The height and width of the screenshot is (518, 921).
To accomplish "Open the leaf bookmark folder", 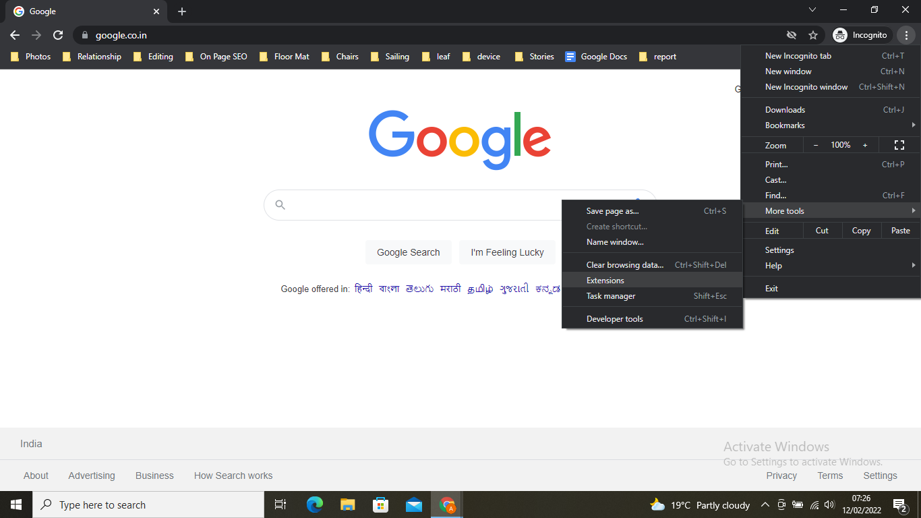I will 436,57.
